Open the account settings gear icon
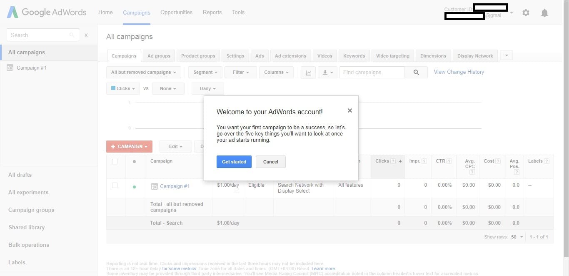 pos(526,13)
